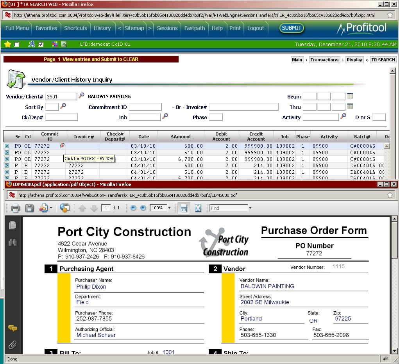Open the History menu
Image resolution: width=399 pixels, height=364 pixels.
102,28
